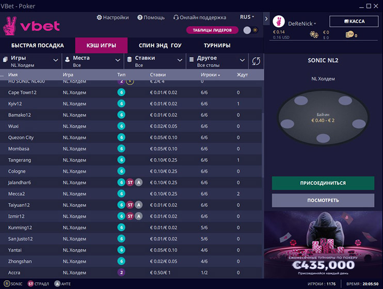Viewport: 383px width, 289px height.
Task: Open Настройки settings gear
Action: click(x=99, y=18)
